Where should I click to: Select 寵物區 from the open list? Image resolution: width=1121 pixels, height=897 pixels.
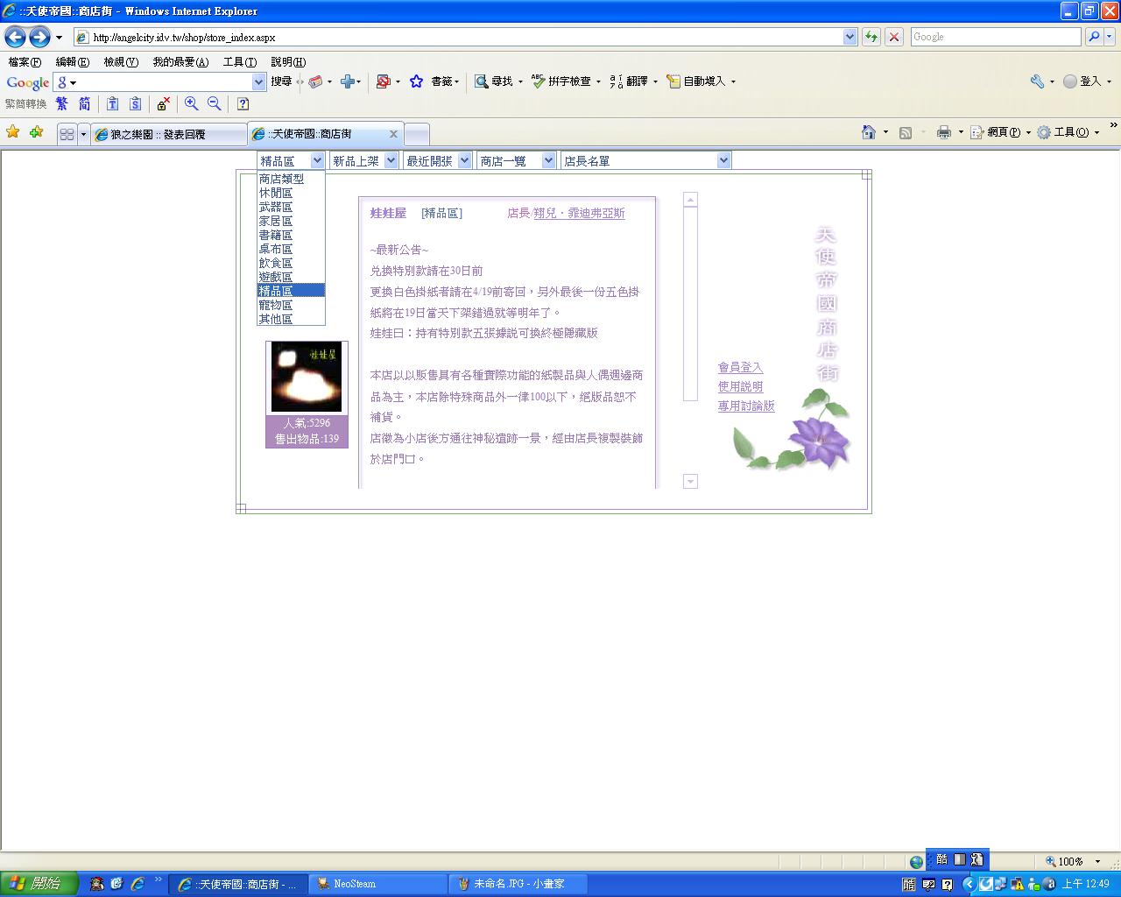coord(276,305)
